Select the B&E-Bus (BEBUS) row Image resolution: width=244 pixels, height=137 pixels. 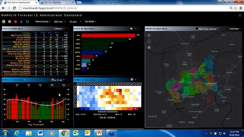(35, 42)
